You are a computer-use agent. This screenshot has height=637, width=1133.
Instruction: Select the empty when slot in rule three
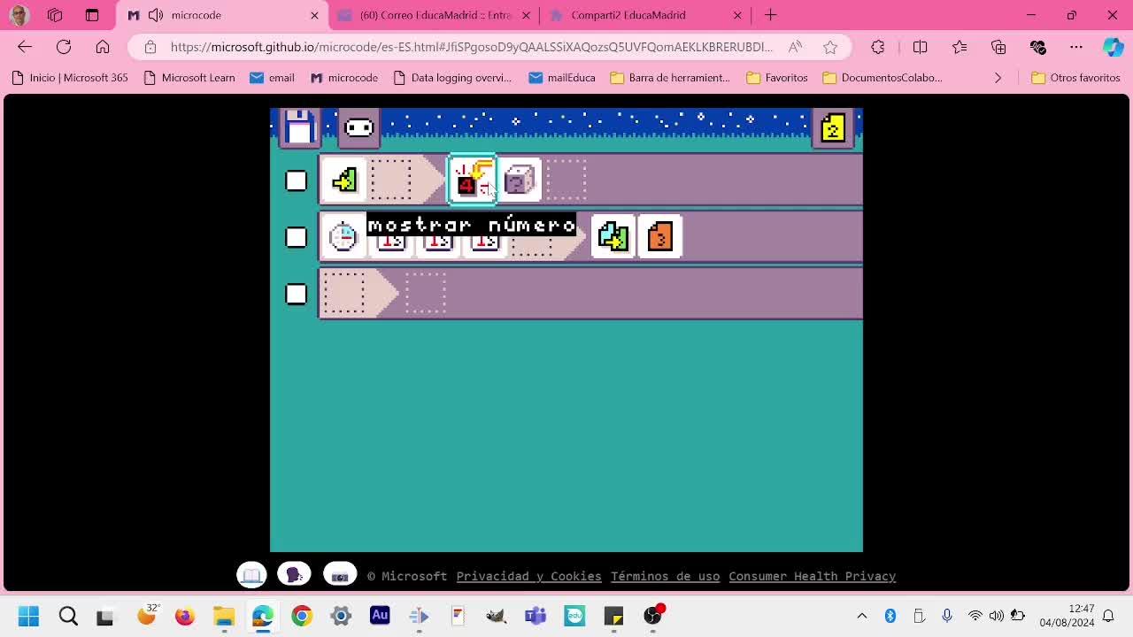[344, 294]
